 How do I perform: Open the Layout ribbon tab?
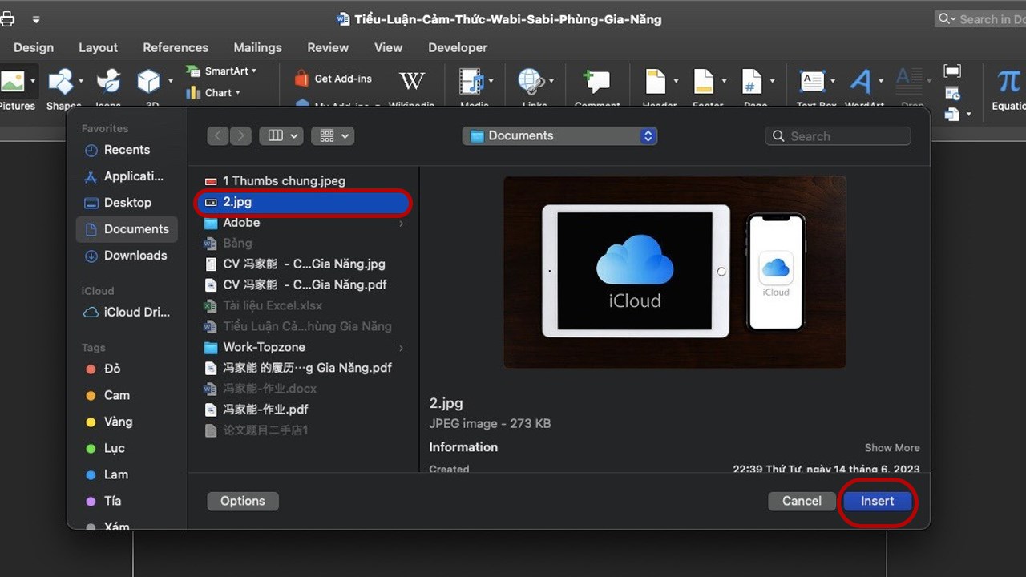(98, 47)
